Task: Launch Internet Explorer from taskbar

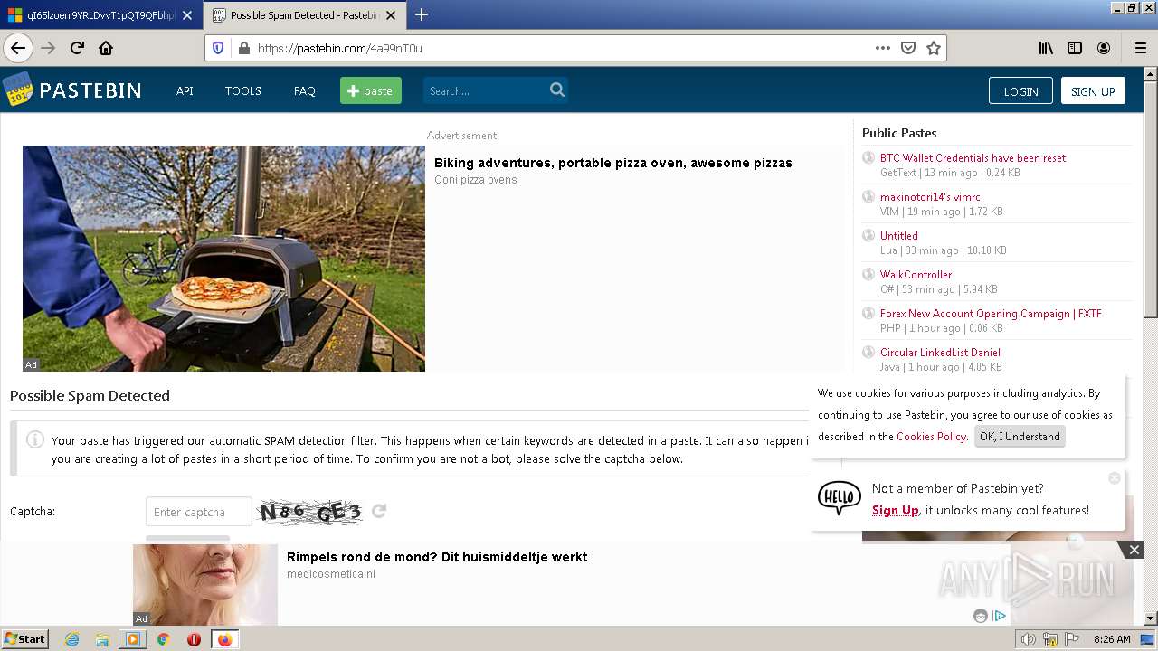Action: pyautogui.click(x=71, y=639)
